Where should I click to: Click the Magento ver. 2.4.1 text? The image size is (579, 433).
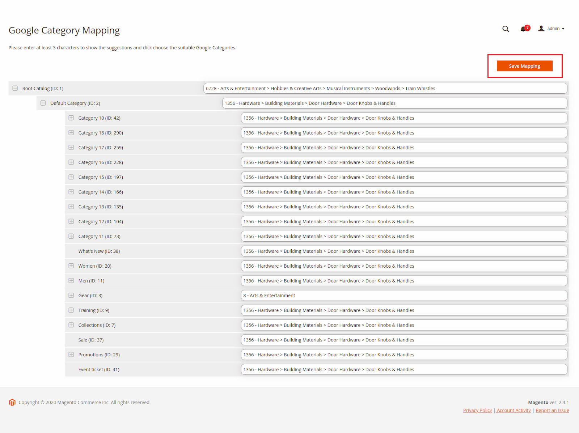coord(548,402)
